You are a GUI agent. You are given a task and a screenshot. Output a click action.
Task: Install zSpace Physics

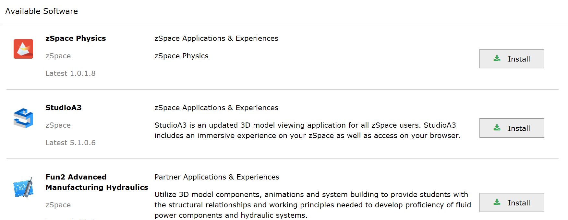point(512,59)
